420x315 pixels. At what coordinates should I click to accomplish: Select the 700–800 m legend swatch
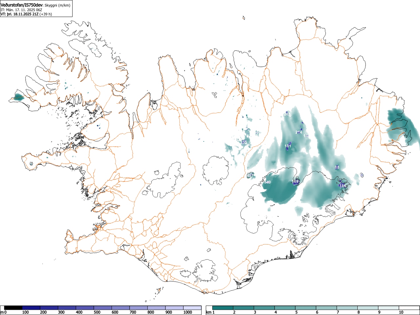click(x=138, y=308)
